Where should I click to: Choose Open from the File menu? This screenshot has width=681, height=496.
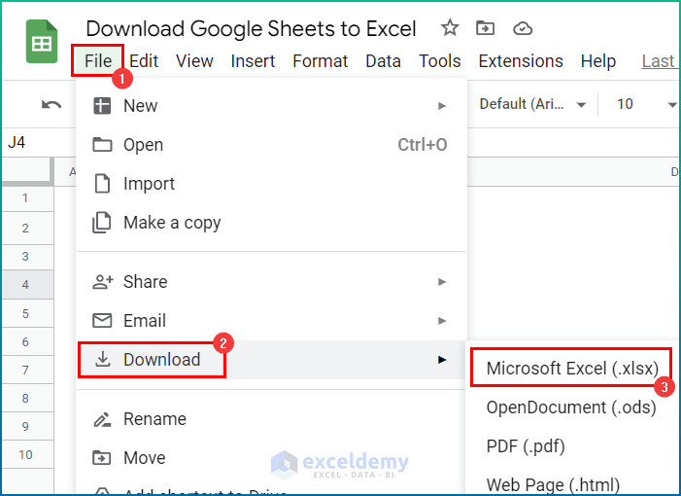click(x=271, y=145)
